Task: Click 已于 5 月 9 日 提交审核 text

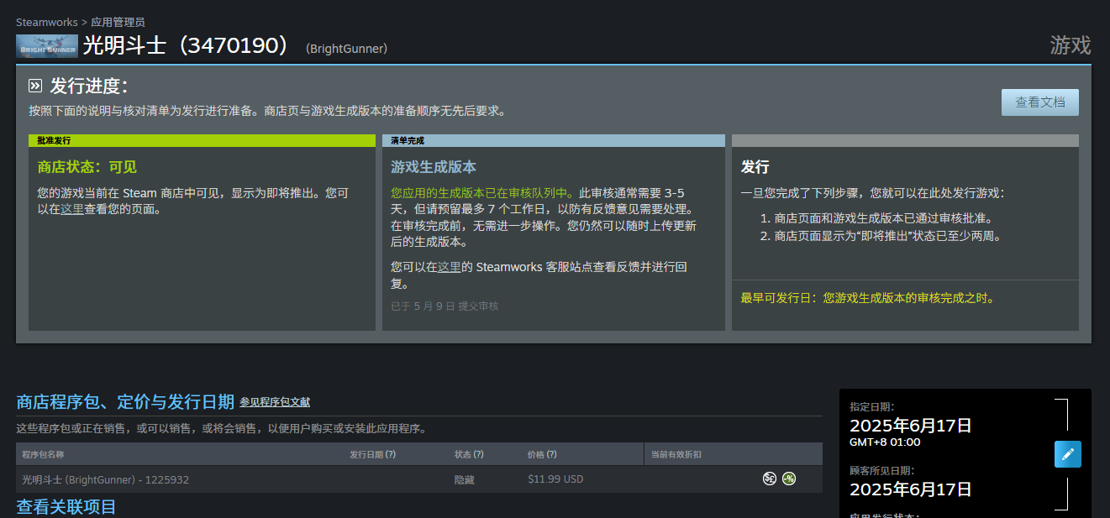Action: 445,306
